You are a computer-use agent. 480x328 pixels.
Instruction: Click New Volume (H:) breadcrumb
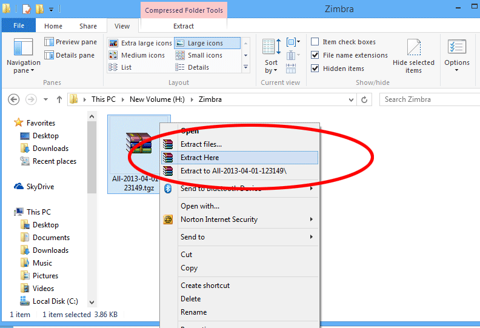pos(157,99)
